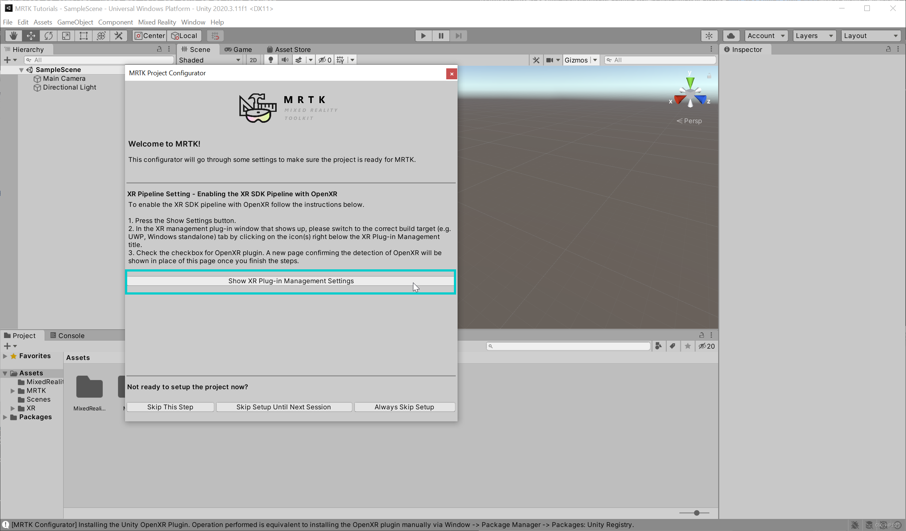Image resolution: width=906 pixels, height=531 pixels.
Task: Expand the Favorites section
Action: pyautogui.click(x=5, y=356)
